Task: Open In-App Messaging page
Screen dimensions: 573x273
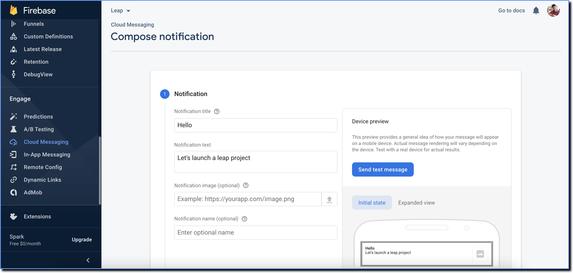Action: pyautogui.click(x=47, y=154)
